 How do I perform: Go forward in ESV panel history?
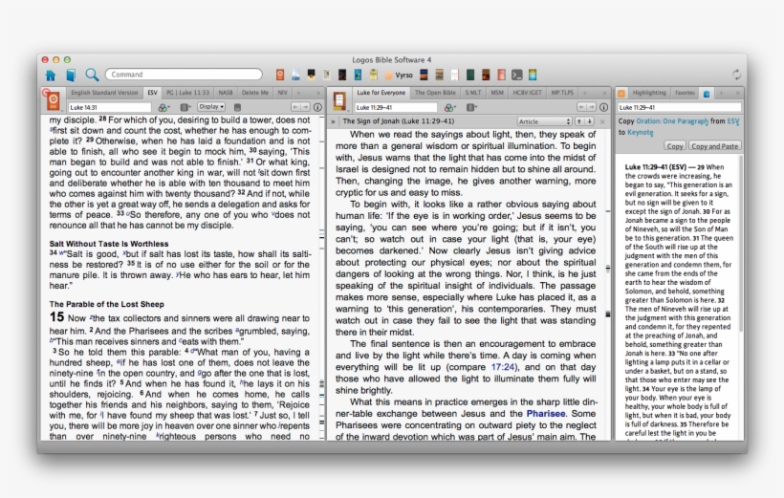pos(304,107)
